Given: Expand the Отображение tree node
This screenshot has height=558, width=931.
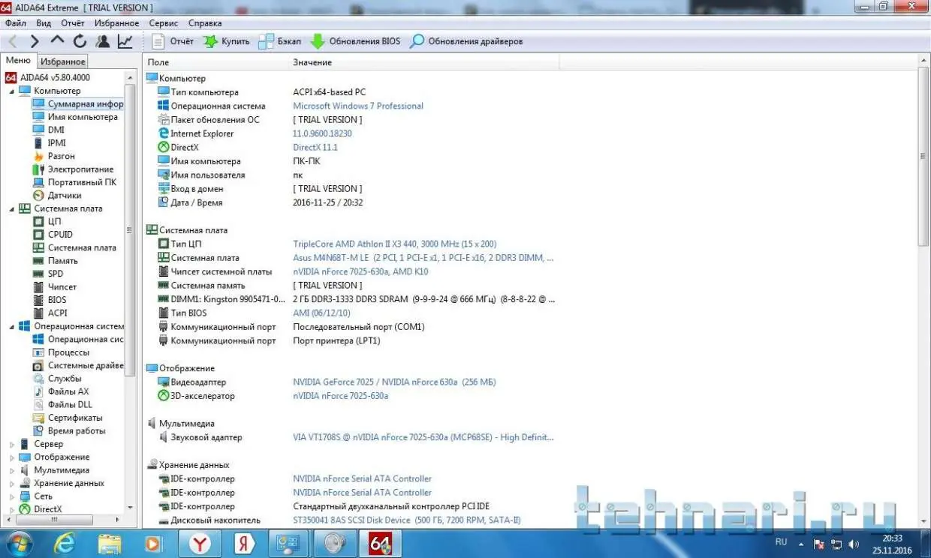Looking at the screenshot, I should coord(11,457).
